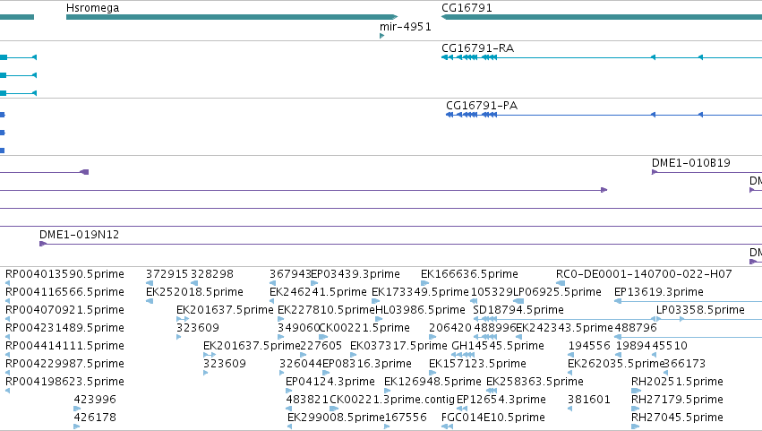Click EK246241.5prime feature
Image resolution: width=762 pixels, height=431 pixels.
(318, 292)
